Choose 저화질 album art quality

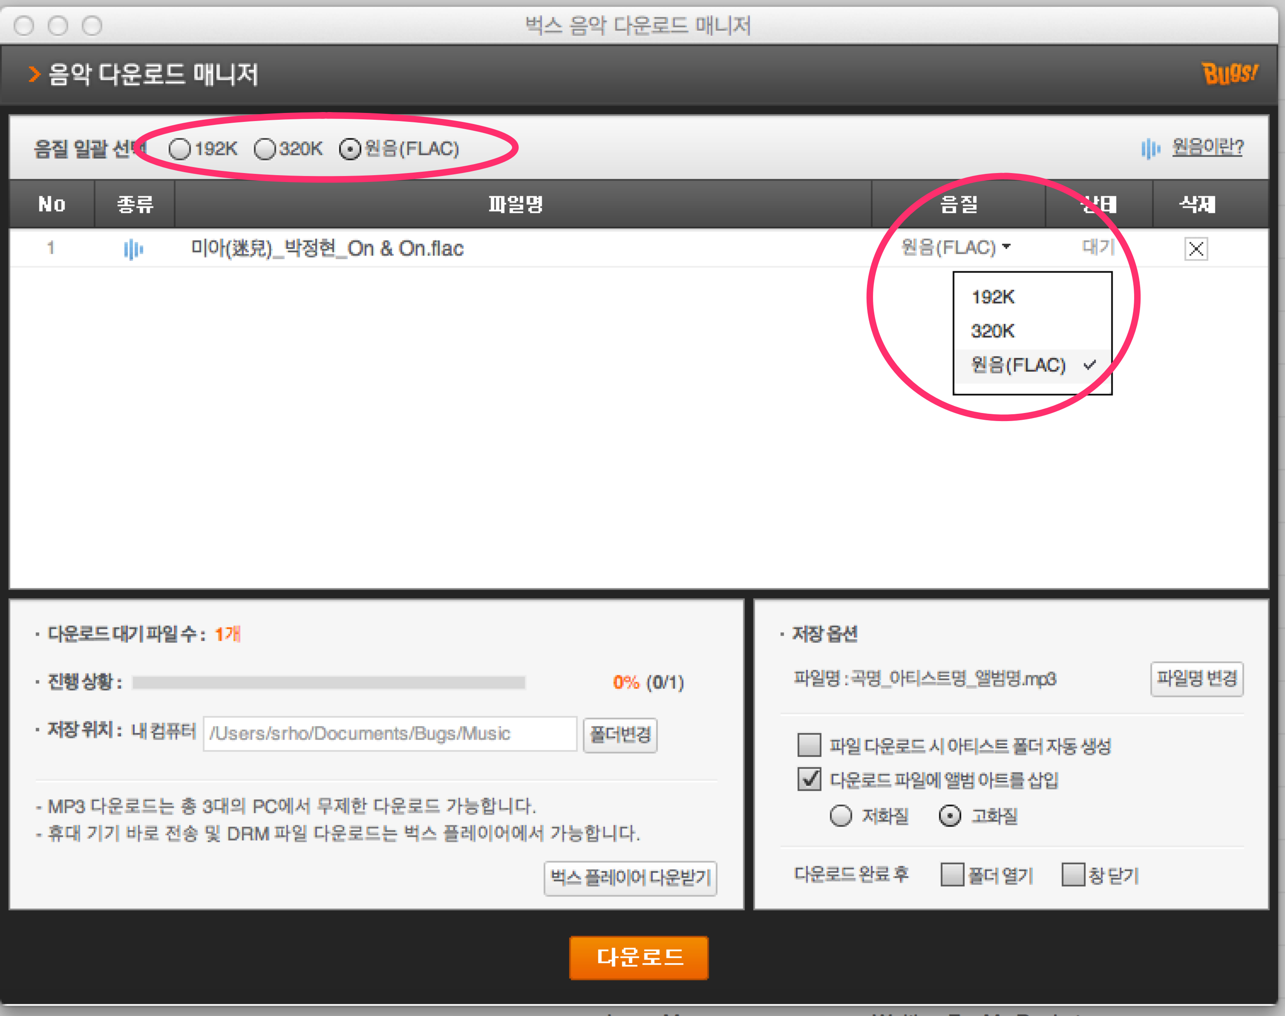click(840, 816)
